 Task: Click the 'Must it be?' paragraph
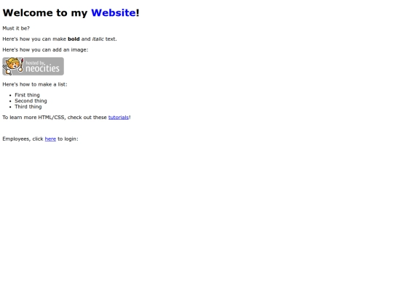coord(16,28)
